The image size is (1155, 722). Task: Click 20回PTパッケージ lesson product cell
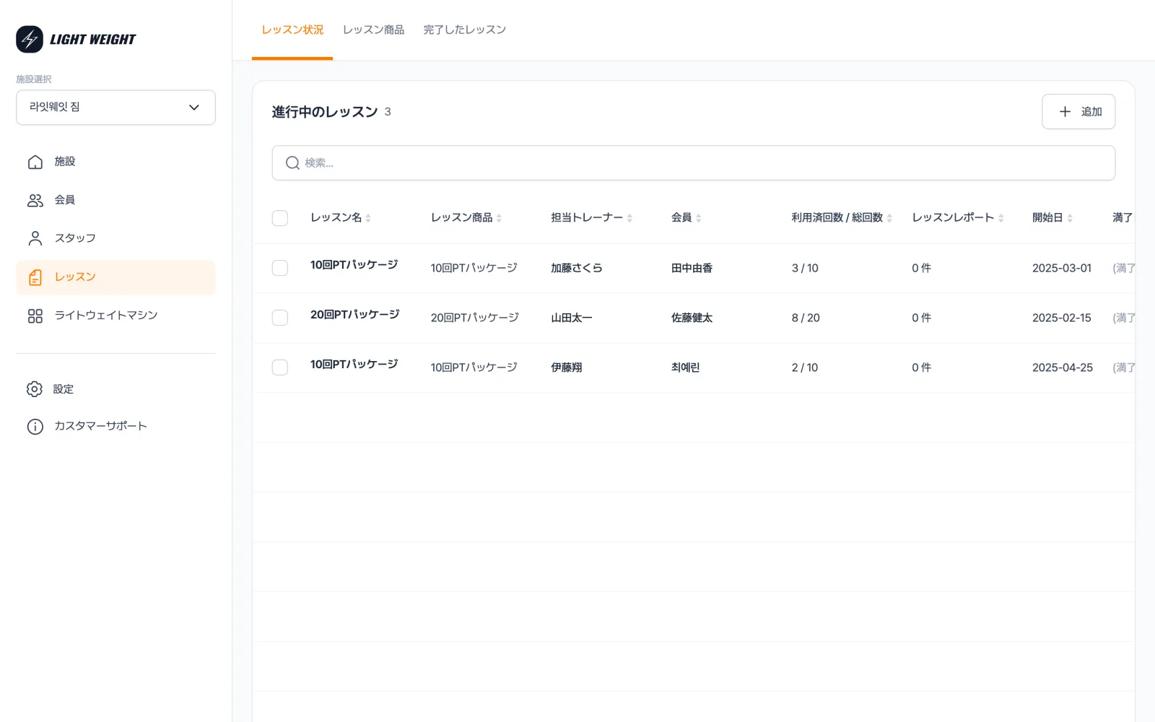[x=475, y=318]
